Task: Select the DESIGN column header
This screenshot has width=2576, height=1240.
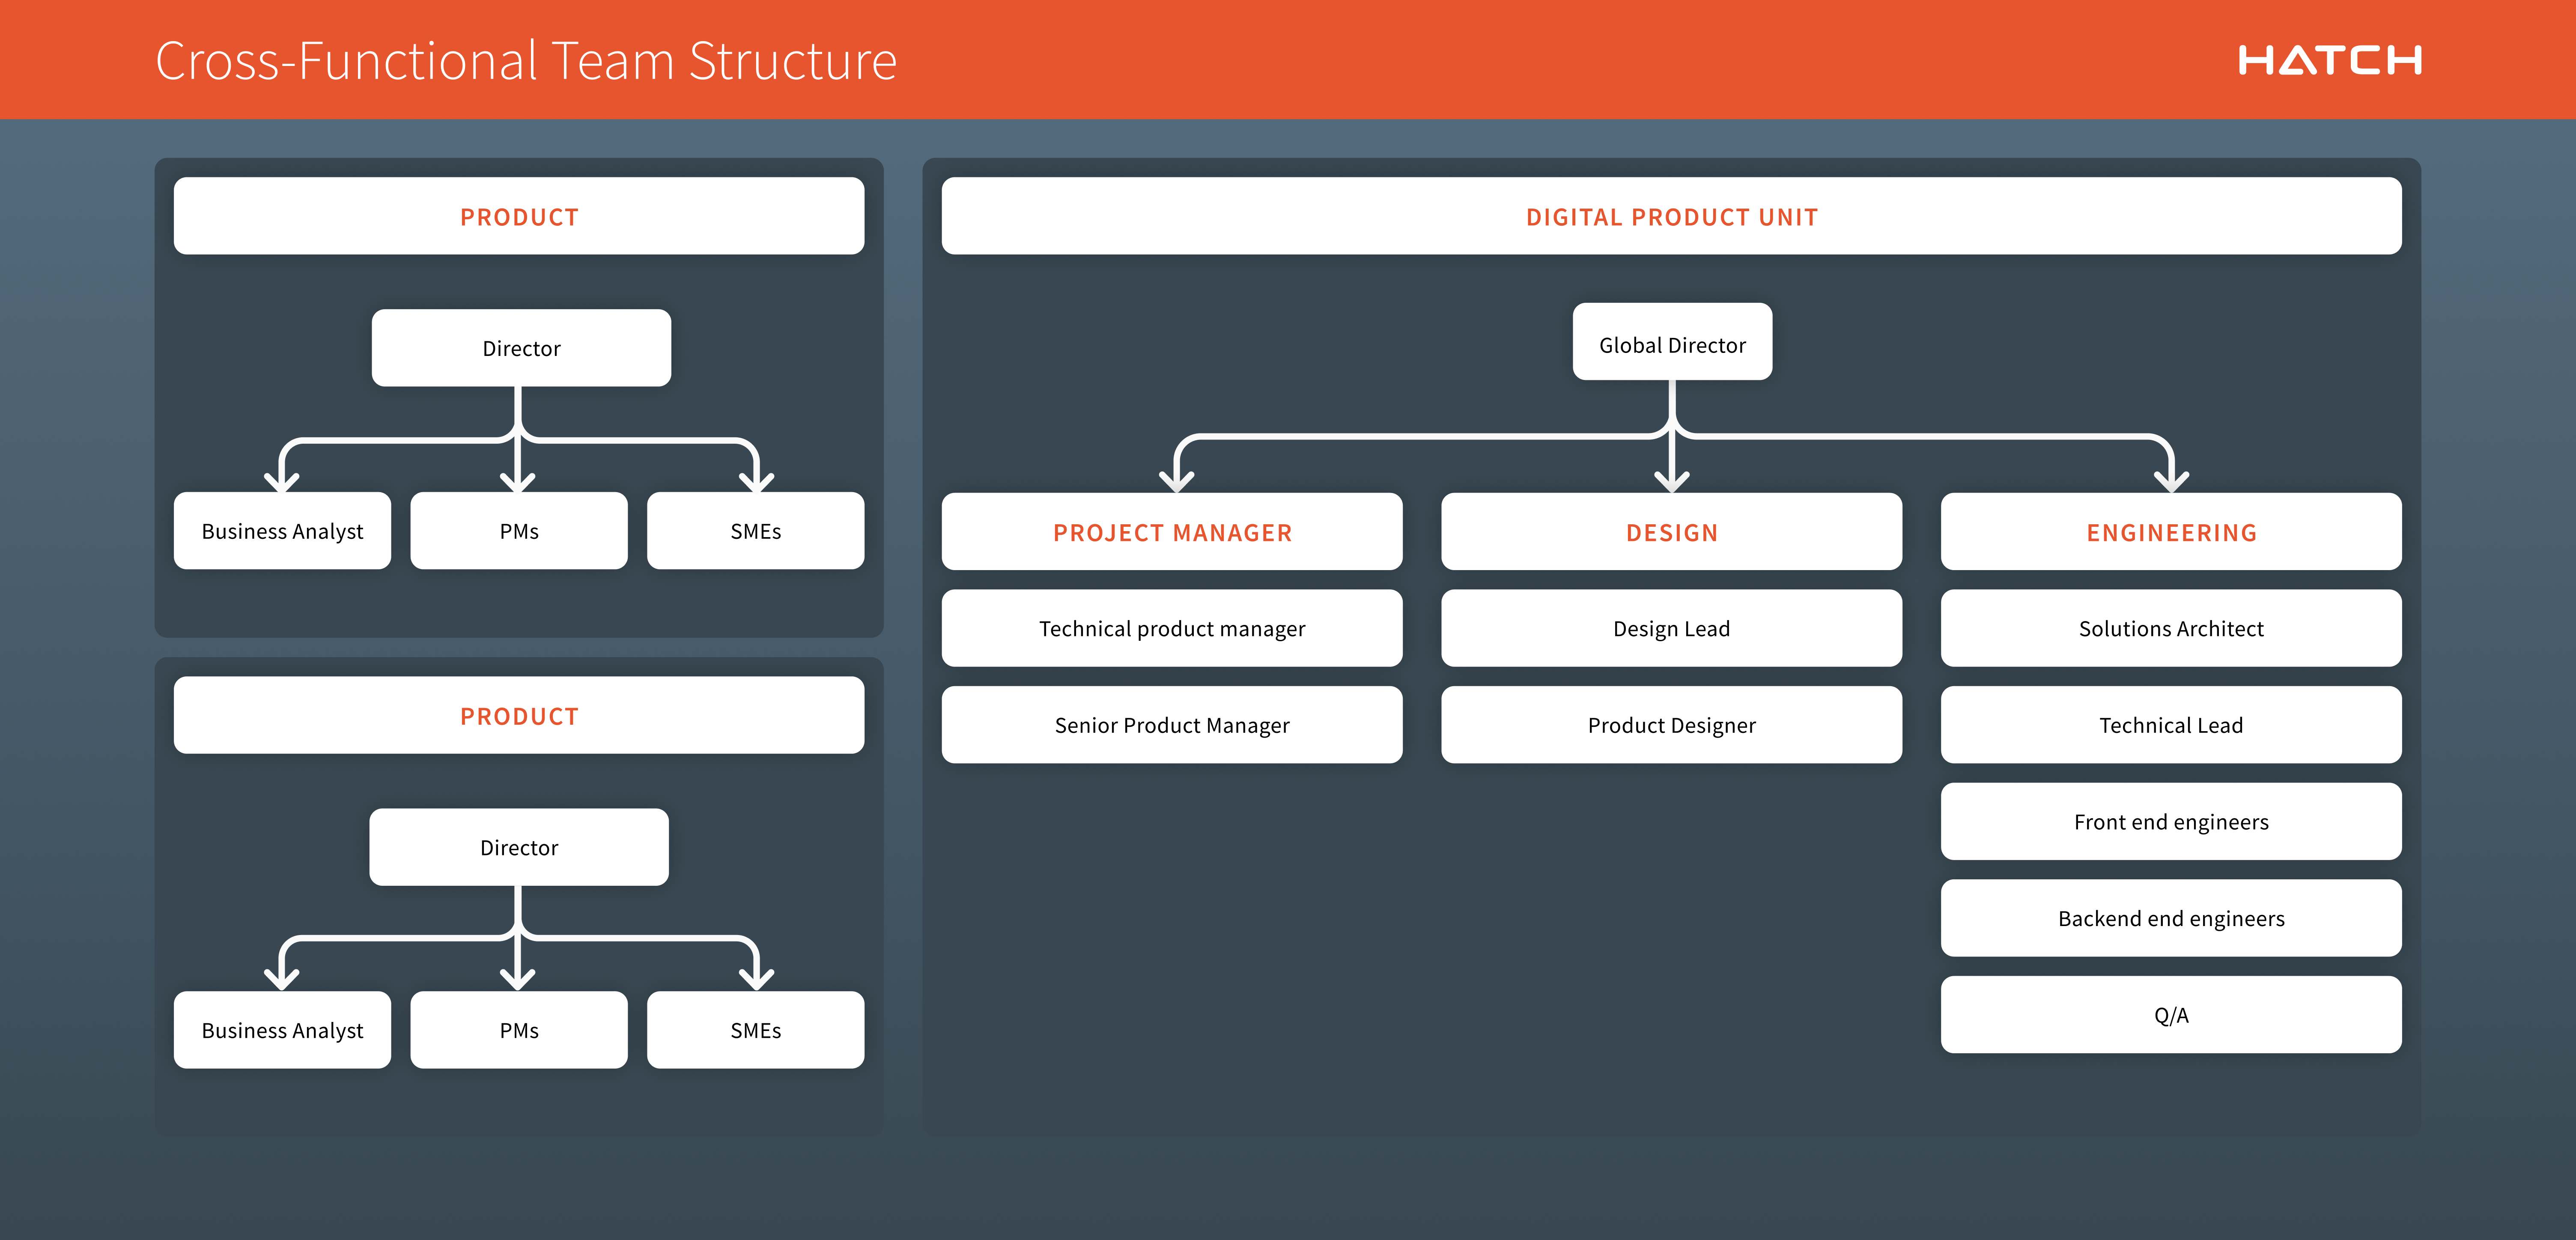Action: (x=1671, y=532)
